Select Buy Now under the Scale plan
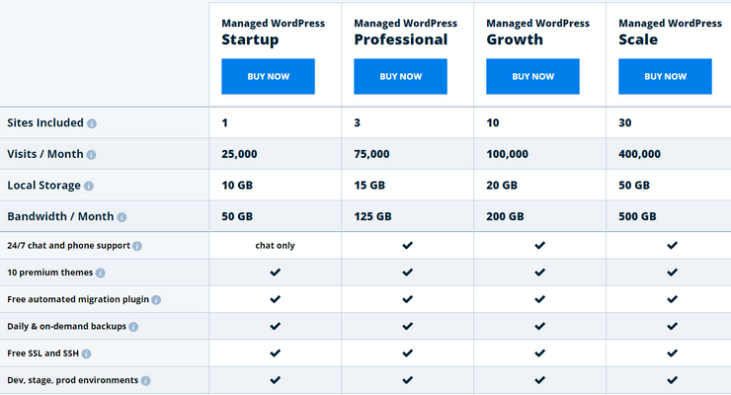This screenshot has width=731, height=395. 665,76
